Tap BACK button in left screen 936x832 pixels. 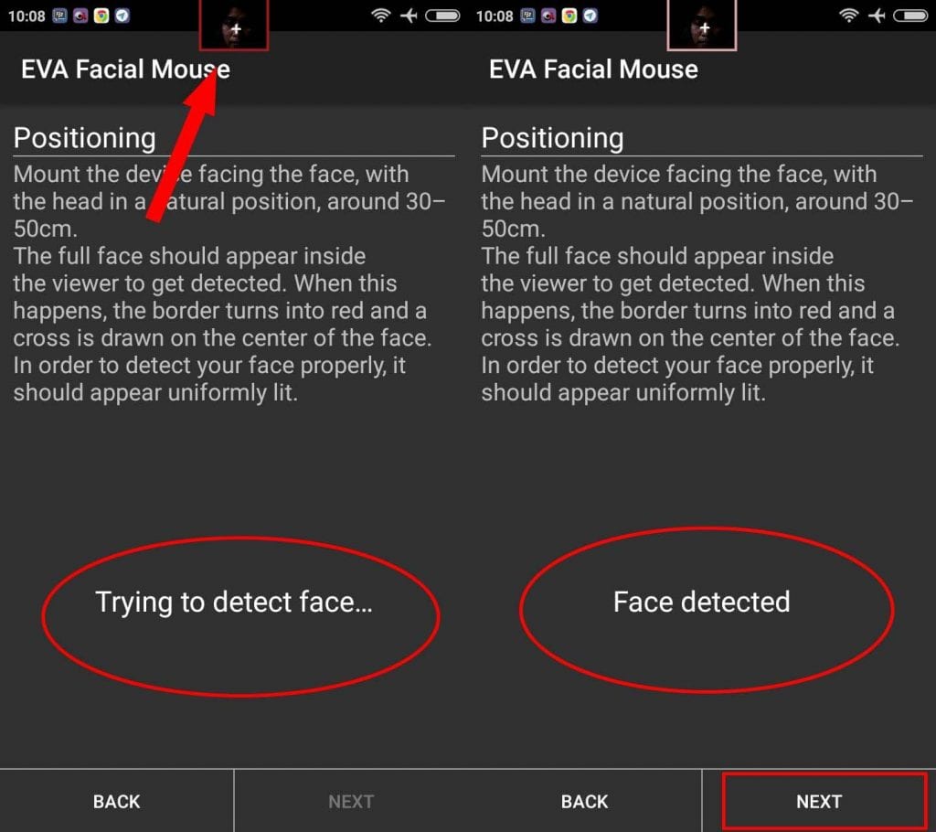point(116,801)
